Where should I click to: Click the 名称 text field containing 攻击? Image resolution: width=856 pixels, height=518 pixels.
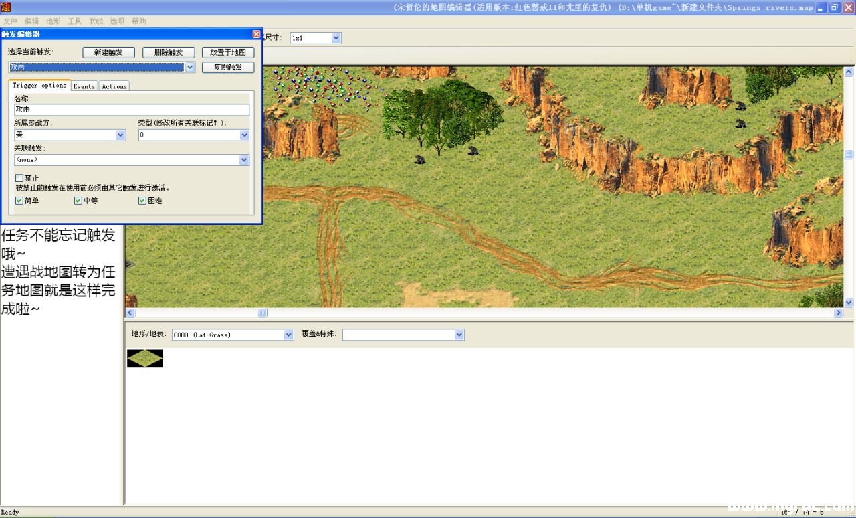pos(132,110)
